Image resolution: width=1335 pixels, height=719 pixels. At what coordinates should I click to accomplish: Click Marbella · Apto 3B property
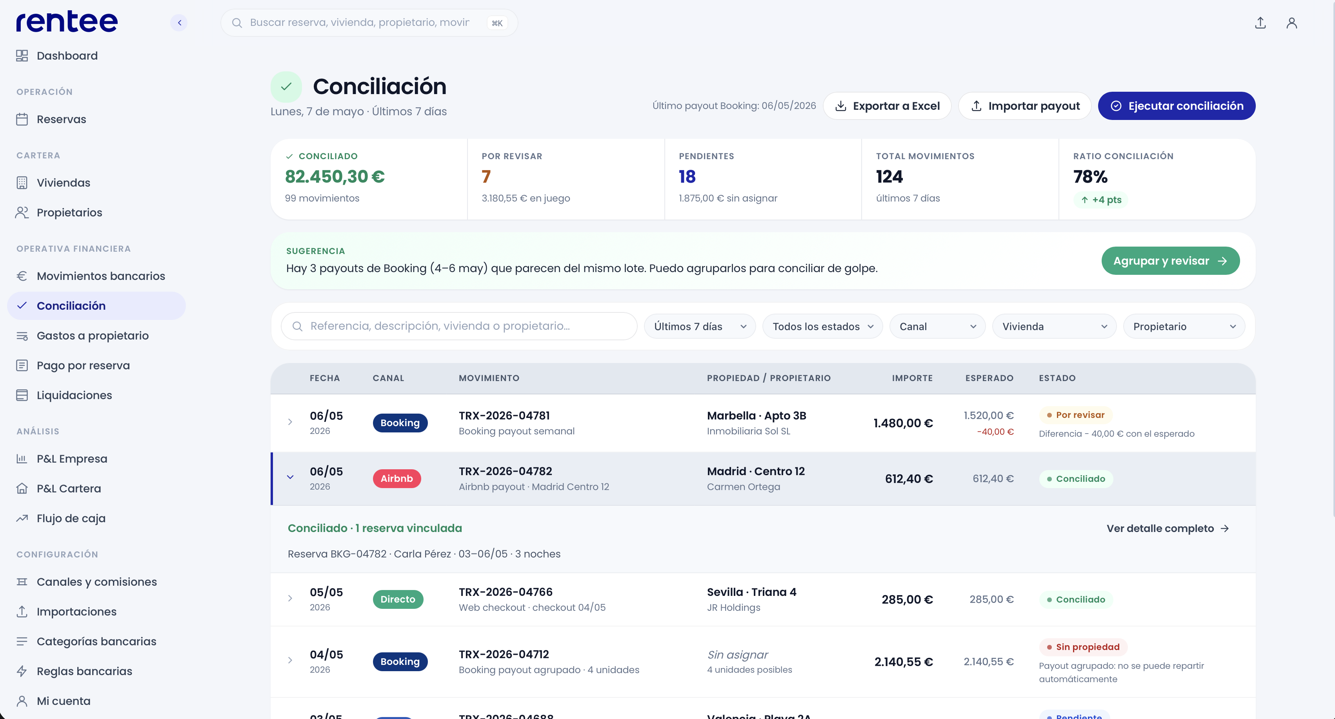coord(756,416)
